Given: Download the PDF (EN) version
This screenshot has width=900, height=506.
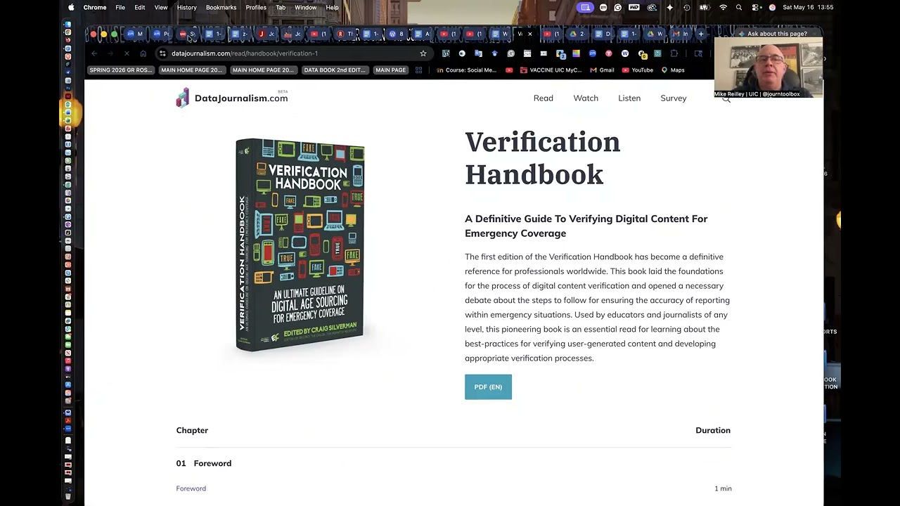Looking at the screenshot, I should [488, 387].
